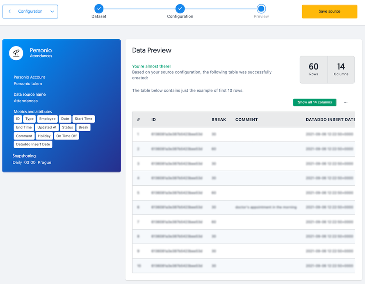Click the DATADDO INSERT DATE column header
The height and width of the screenshot is (284, 365).
[330, 119]
